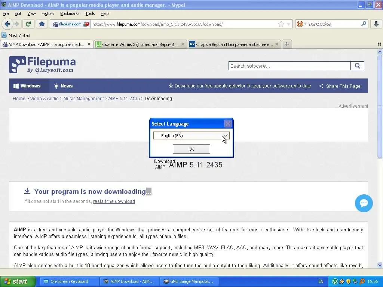Viewport: 383px width, 287px height.
Task: Click the scrollbar up arrow
Action: coord(380,52)
